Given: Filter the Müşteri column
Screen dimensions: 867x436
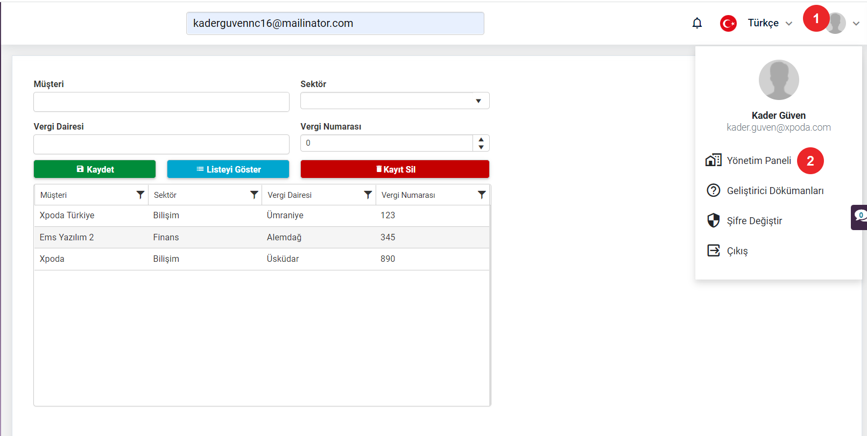Looking at the screenshot, I should tap(140, 195).
